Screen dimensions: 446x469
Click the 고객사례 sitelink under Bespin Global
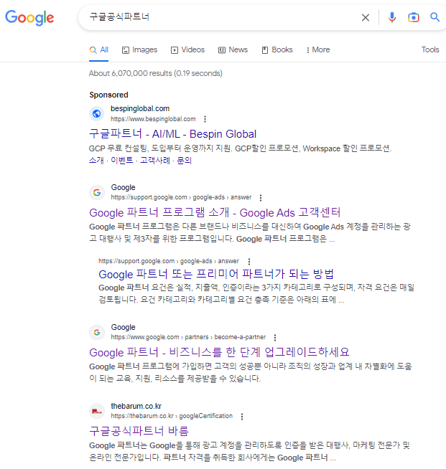pos(155,161)
